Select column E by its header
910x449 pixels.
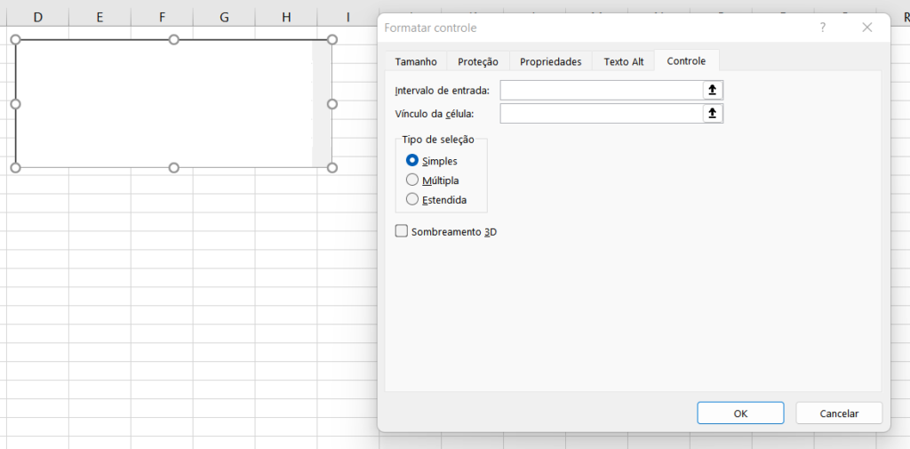99,17
